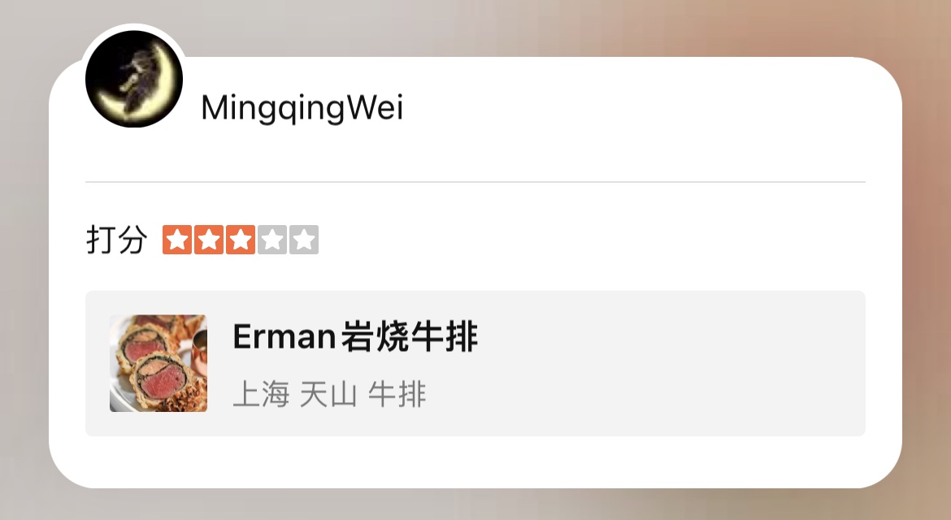Screen dimensions: 951x520
Task: Click the star rating bar's orange section
Action: coord(209,240)
